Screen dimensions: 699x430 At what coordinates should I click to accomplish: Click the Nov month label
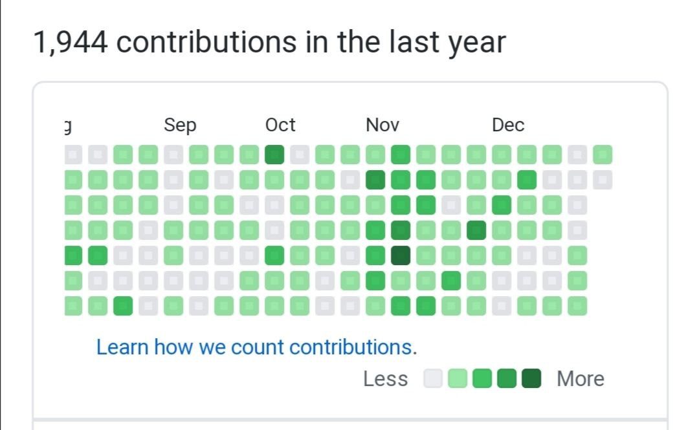point(383,125)
